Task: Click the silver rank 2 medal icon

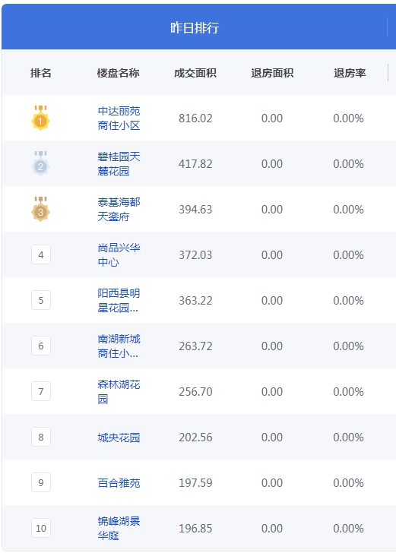Action: click(x=40, y=163)
